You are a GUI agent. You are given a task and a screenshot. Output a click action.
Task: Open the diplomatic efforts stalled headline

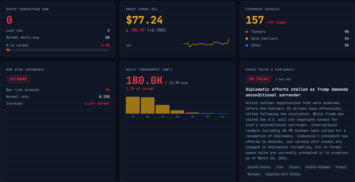(x=297, y=92)
